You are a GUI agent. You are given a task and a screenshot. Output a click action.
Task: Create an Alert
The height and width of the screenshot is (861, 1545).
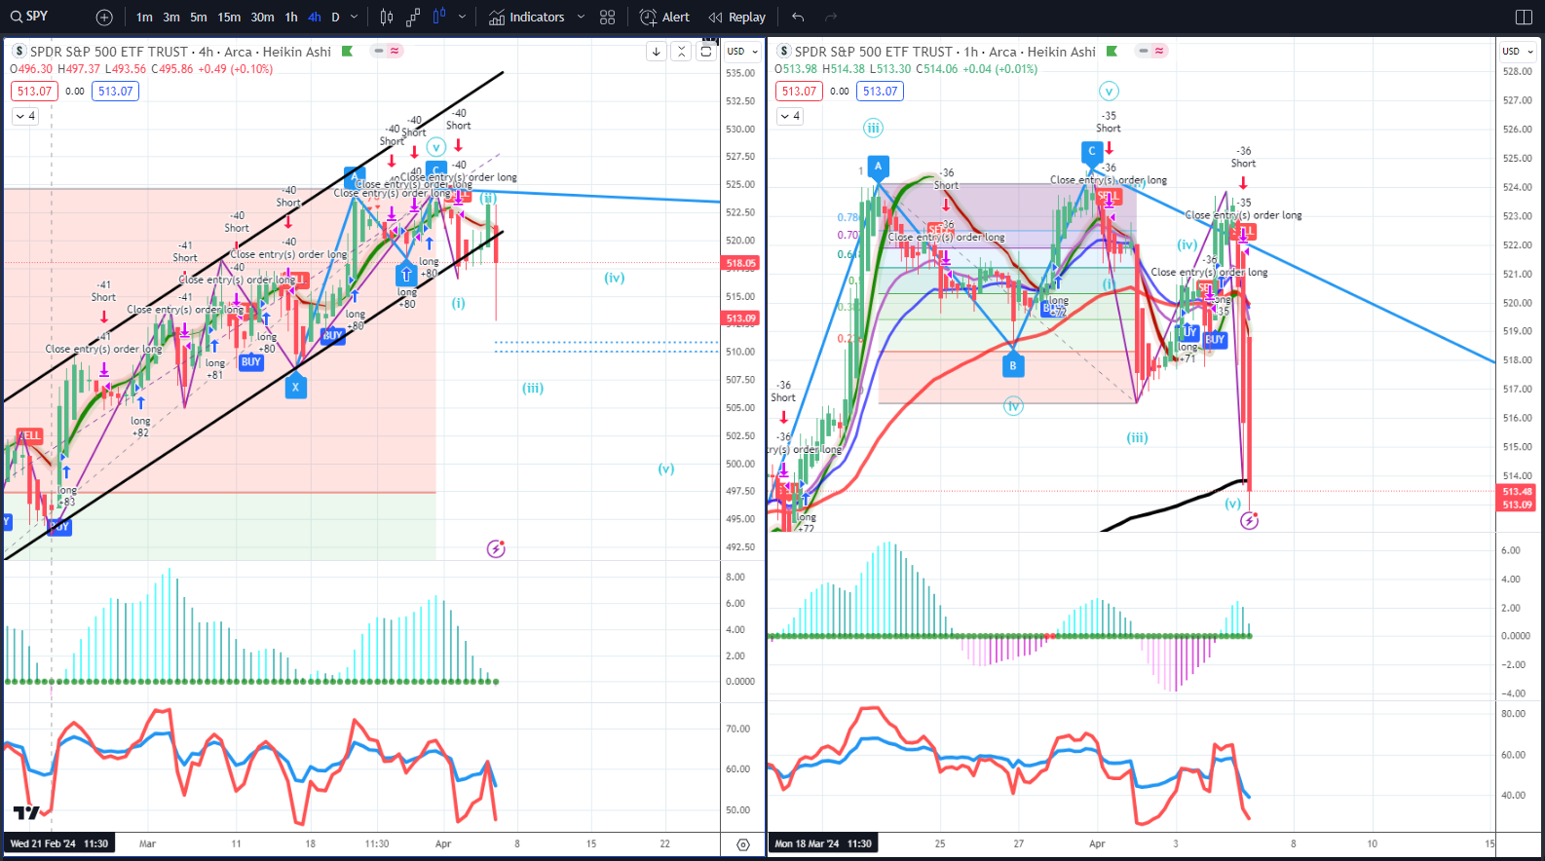[664, 18]
